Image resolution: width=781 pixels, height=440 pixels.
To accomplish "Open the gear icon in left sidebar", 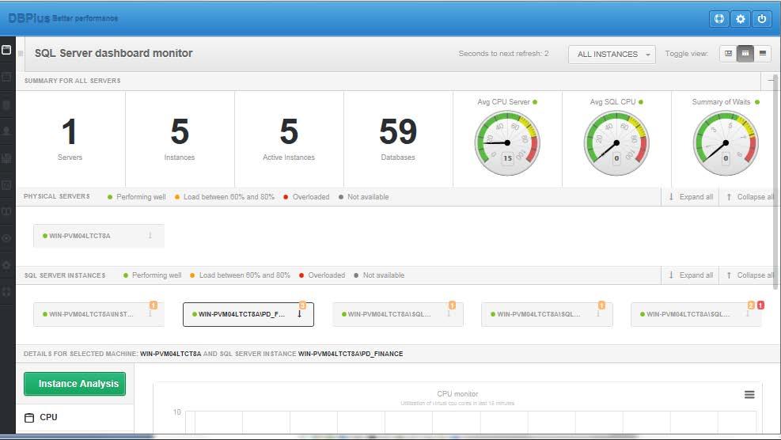I will tap(6, 265).
